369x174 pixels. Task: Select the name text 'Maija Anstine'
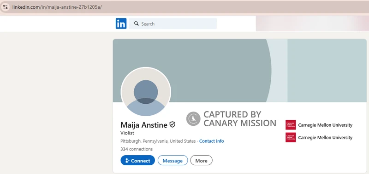144,125
